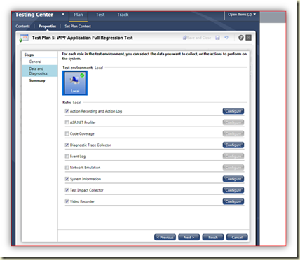Click the disabled Event Log Configure button
The height and width of the screenshot is (260, 300).
pyautogui.click(x=233, y=157)
